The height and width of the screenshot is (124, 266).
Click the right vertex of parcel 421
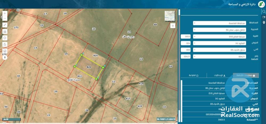pos(103,67)
